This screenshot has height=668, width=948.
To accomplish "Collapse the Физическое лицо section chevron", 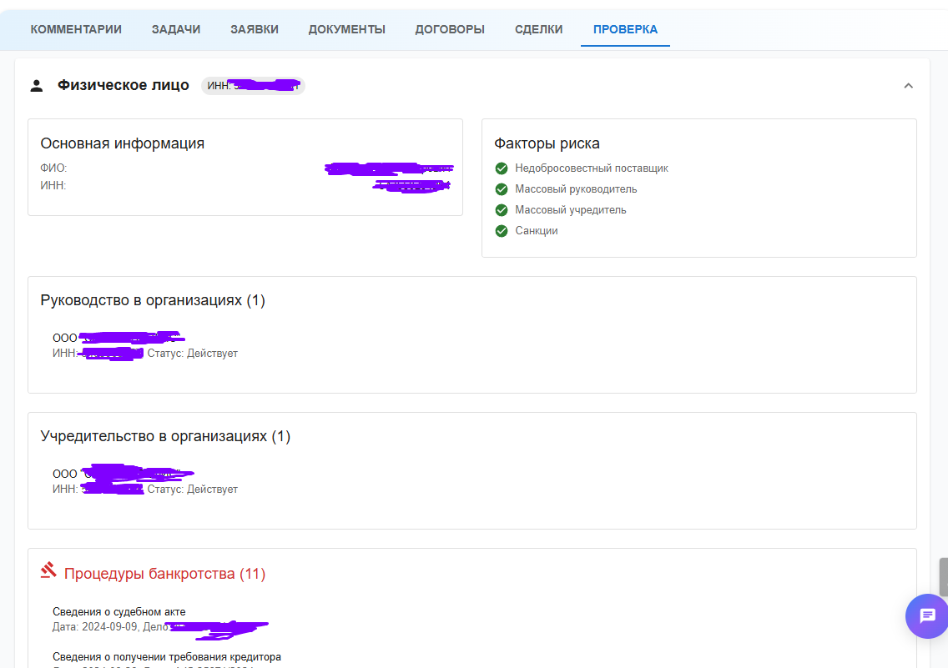I will 909,86.
